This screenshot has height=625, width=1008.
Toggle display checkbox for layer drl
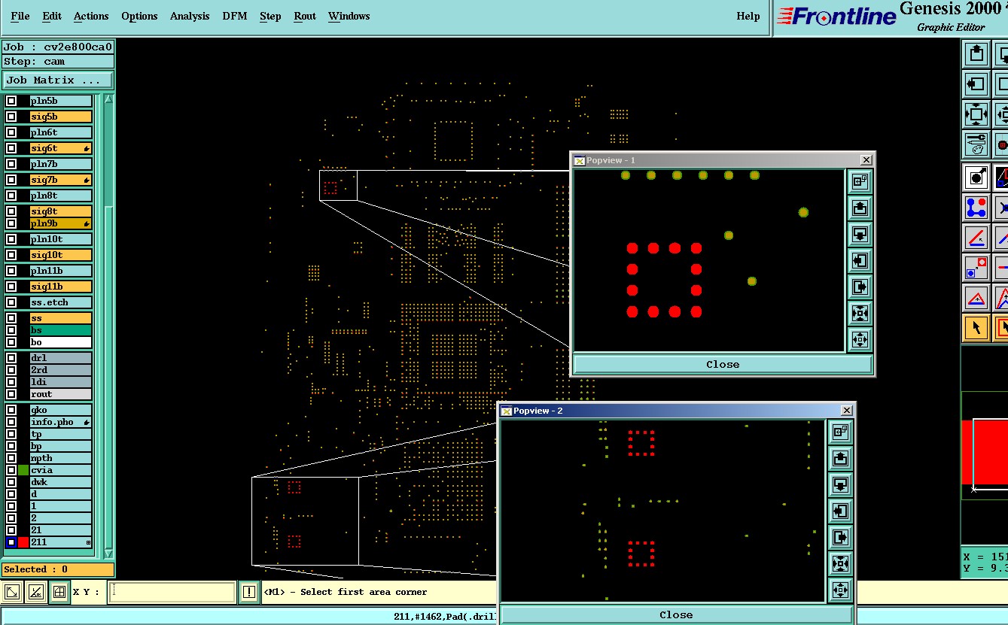[x=11, y=358]
